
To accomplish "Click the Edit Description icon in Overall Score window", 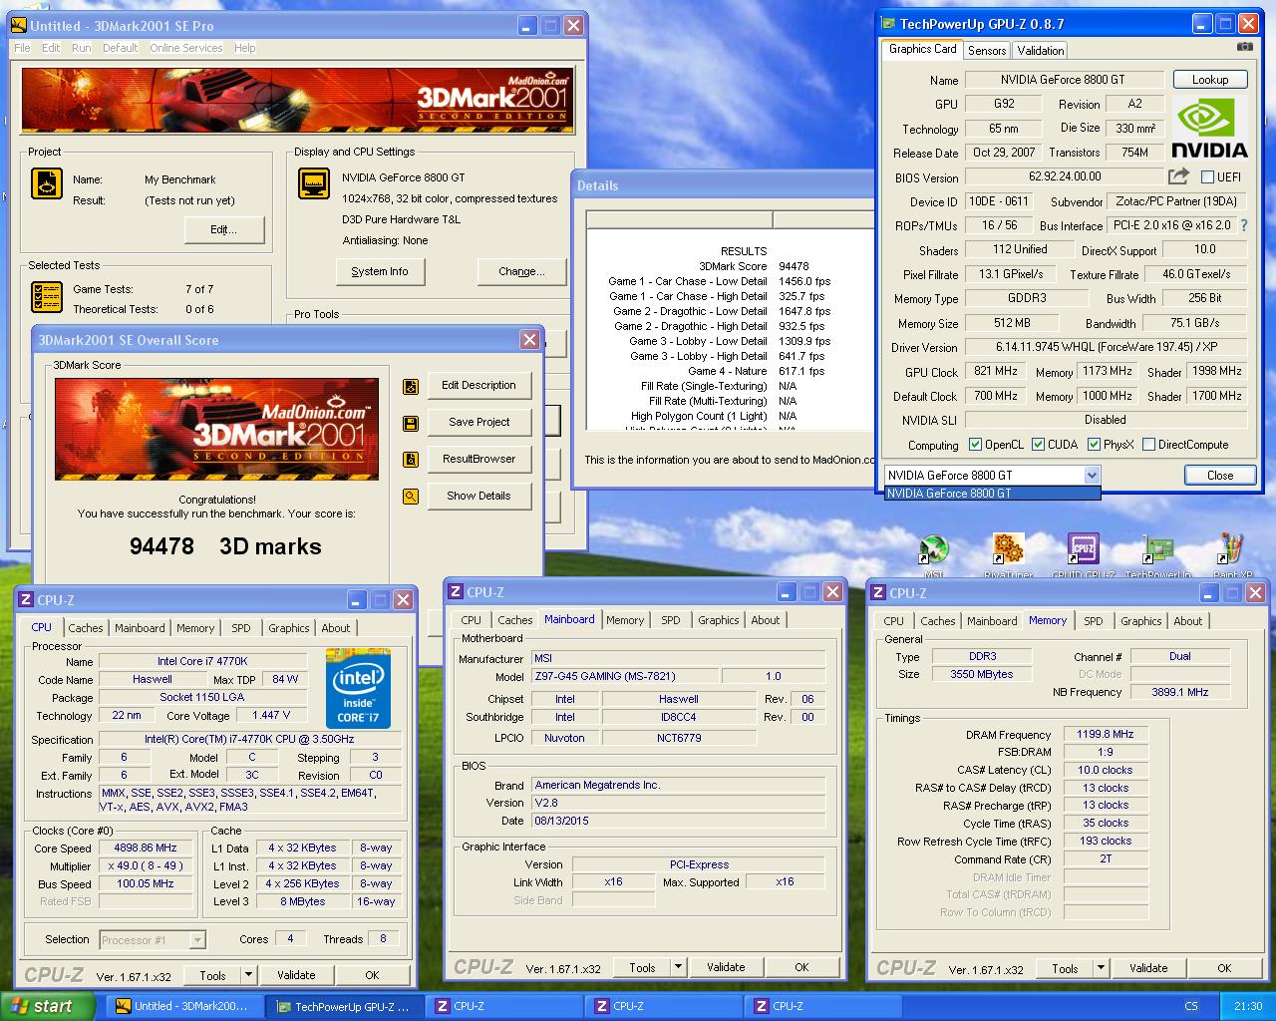I will (411, 386).
